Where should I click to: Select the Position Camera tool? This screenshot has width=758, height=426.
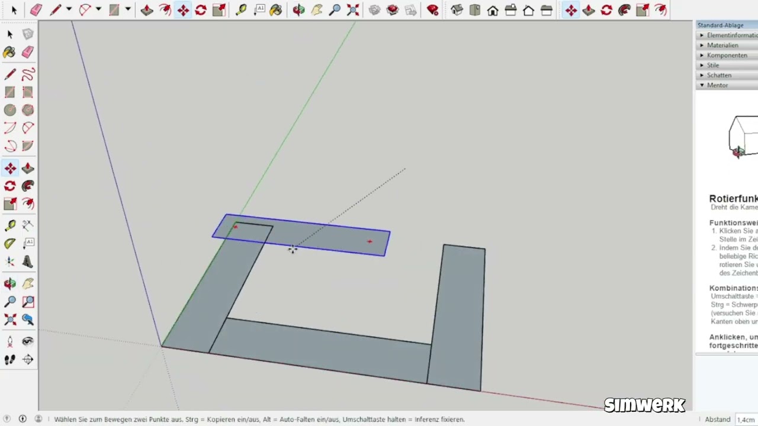pos(10,341)
